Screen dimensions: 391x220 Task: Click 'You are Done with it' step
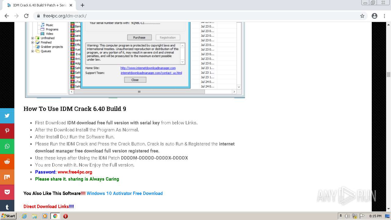[x=85, y=165]
